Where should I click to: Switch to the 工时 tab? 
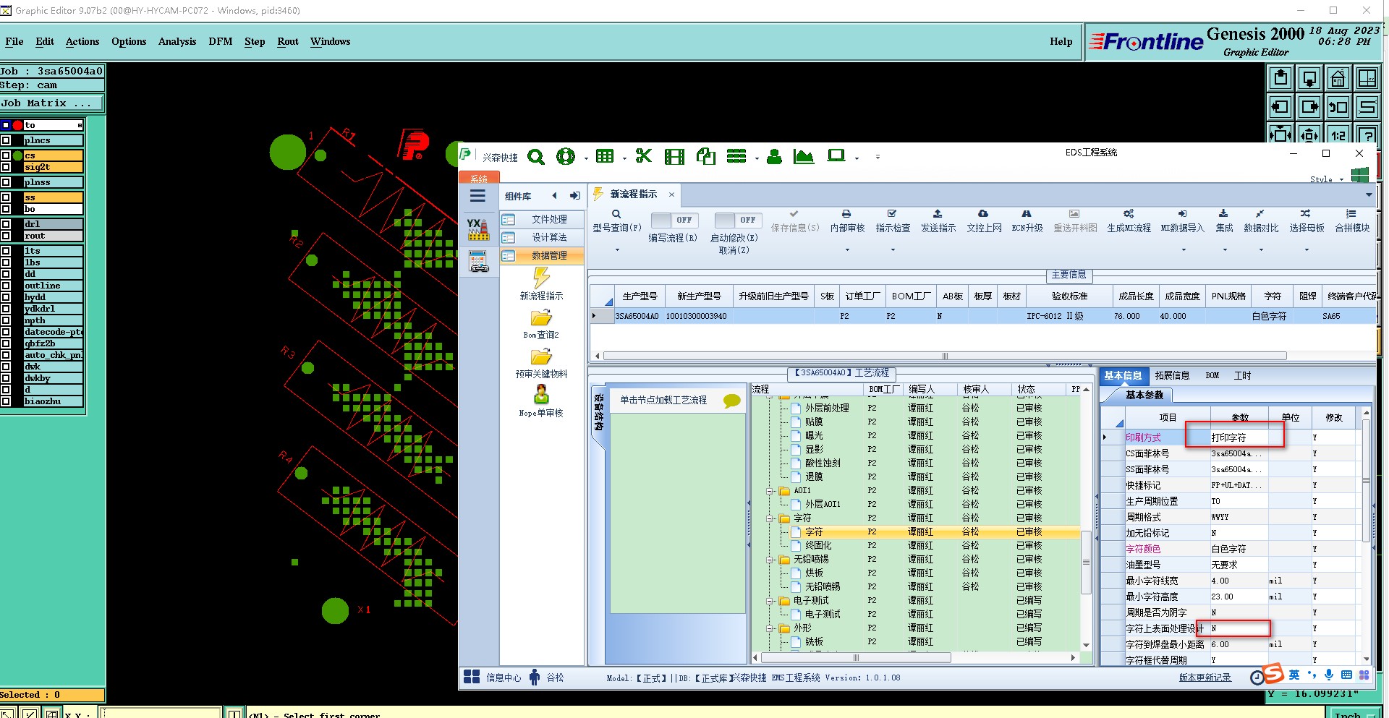1243,375
